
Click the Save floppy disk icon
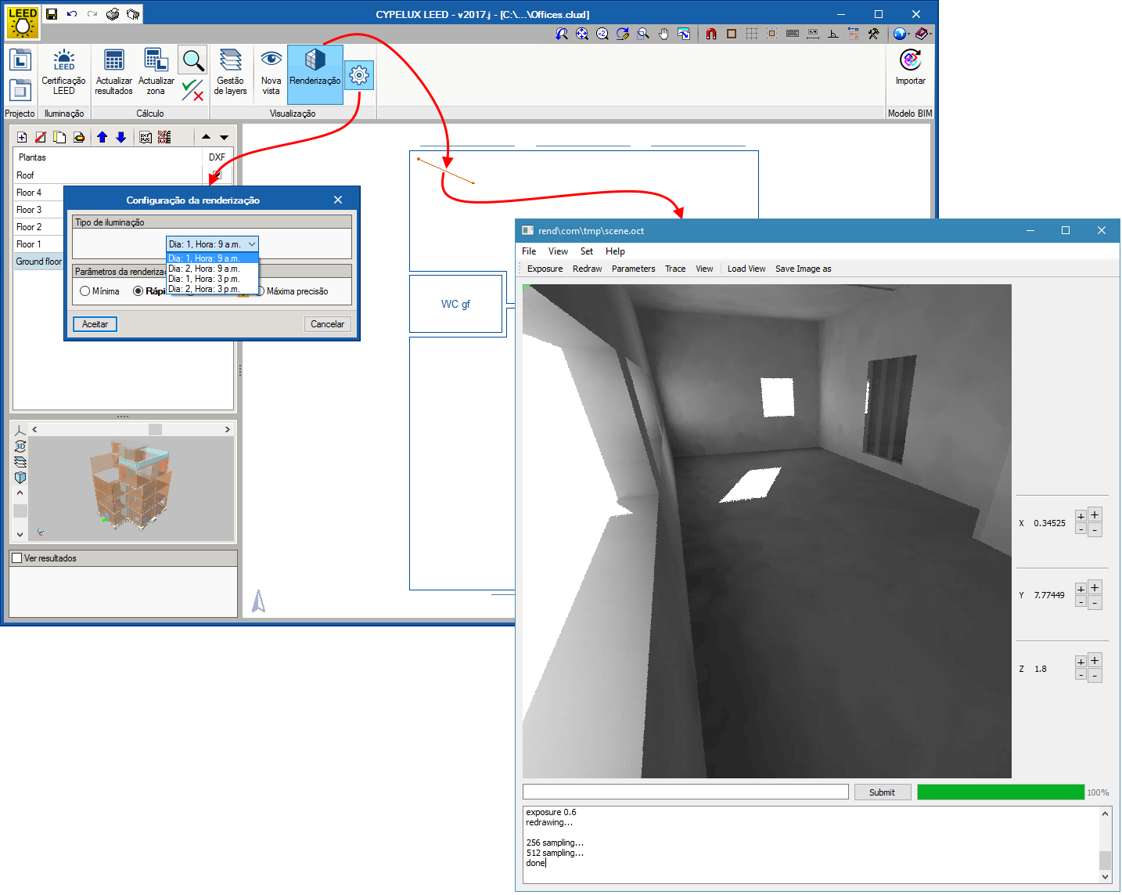52,14
